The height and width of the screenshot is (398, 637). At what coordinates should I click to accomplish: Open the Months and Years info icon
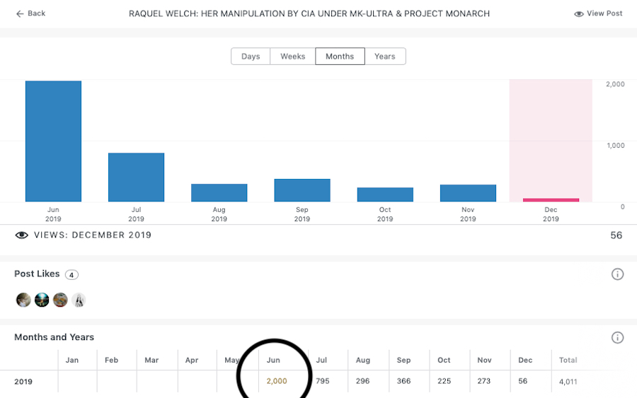pyautogui.click(x=617, y=338)
